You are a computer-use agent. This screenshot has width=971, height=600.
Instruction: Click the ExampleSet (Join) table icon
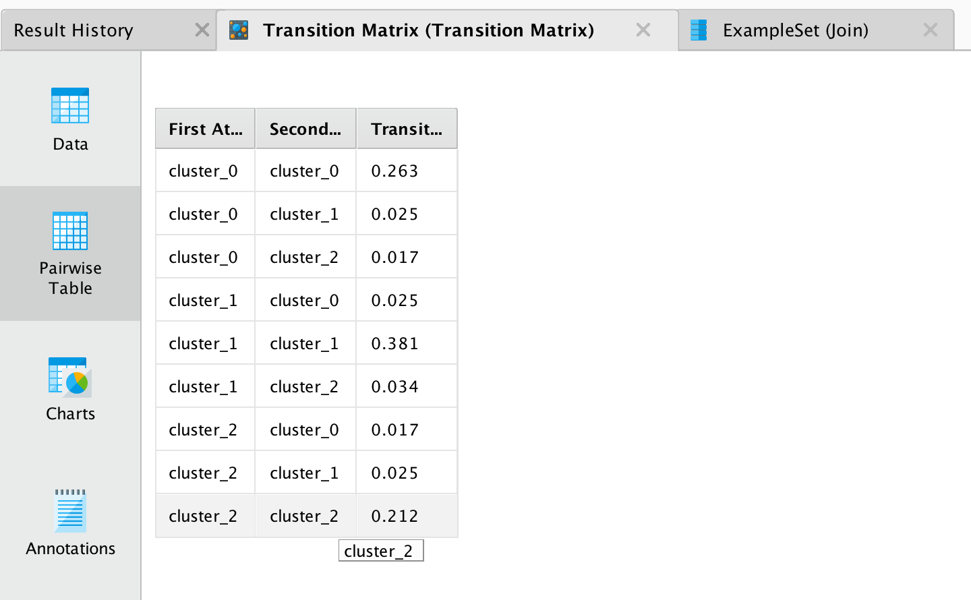click(699, 30)
